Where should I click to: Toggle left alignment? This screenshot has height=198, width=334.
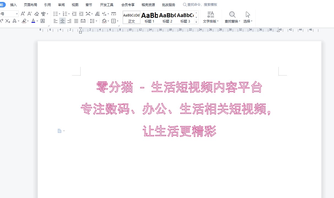click(x=56, y=21)
